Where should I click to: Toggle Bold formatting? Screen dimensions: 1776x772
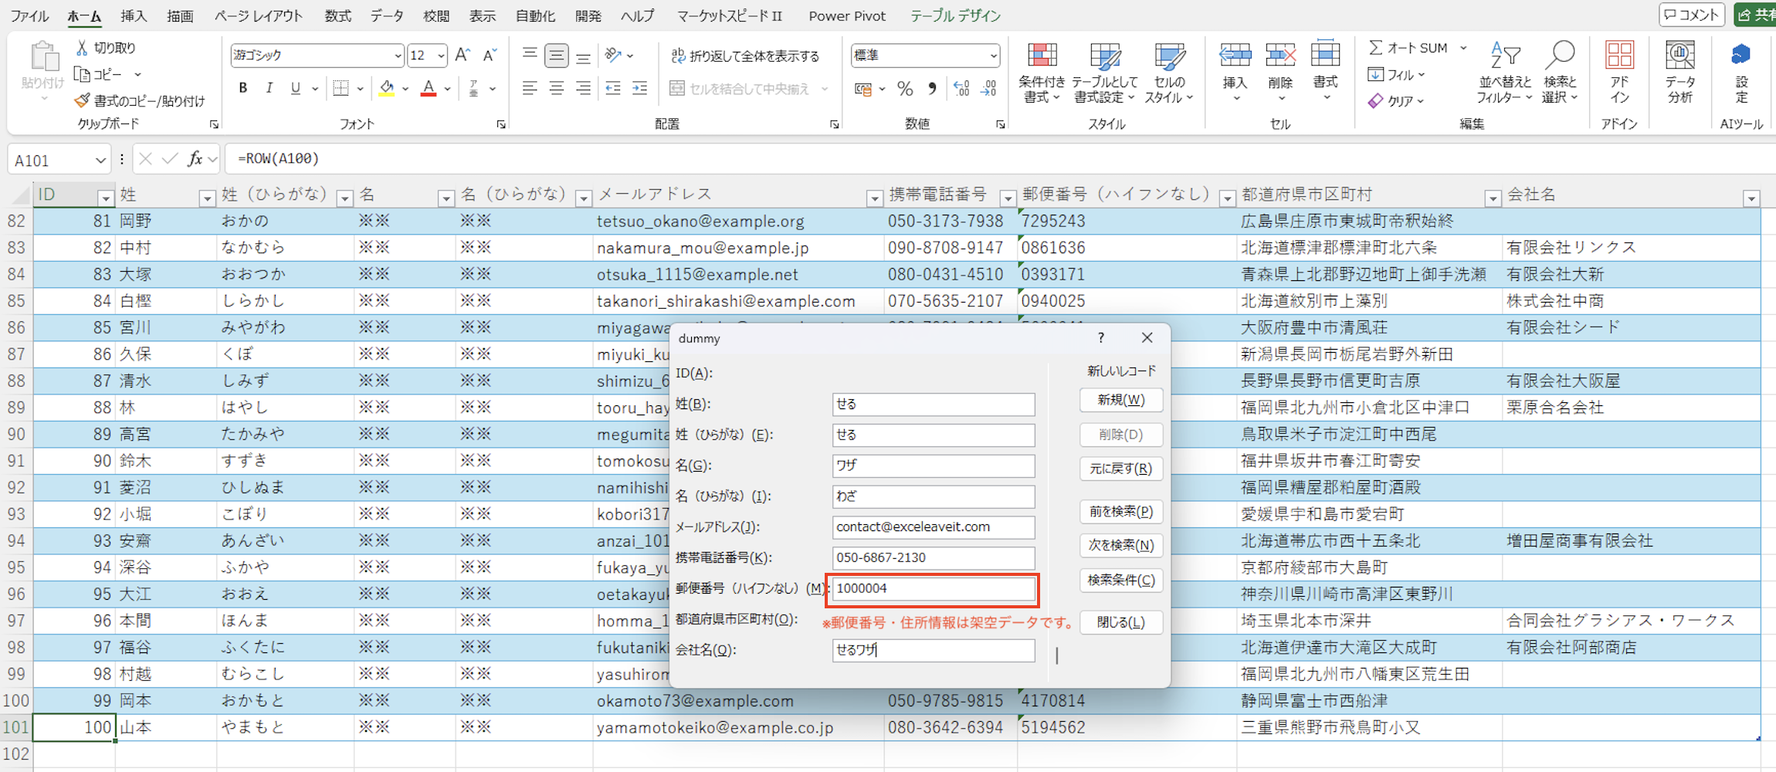tap(242, 88)
